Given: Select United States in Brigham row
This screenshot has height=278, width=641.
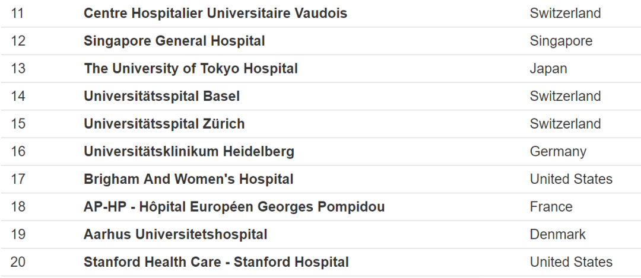Looking at the screenshot, I should coord(571,179).
